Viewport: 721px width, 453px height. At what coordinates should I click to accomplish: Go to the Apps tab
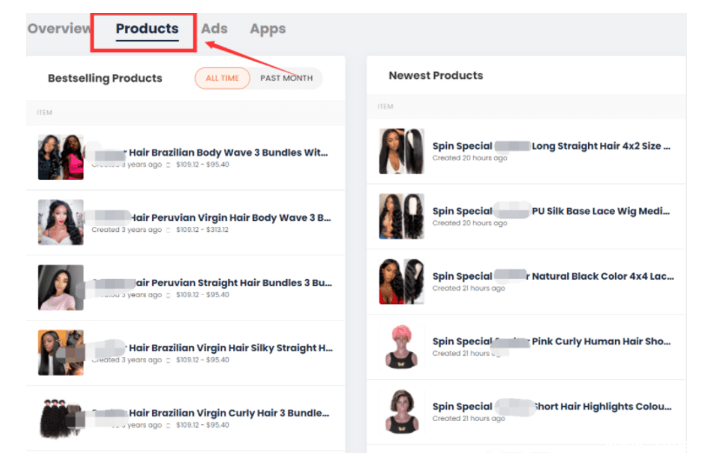(268, 29)
